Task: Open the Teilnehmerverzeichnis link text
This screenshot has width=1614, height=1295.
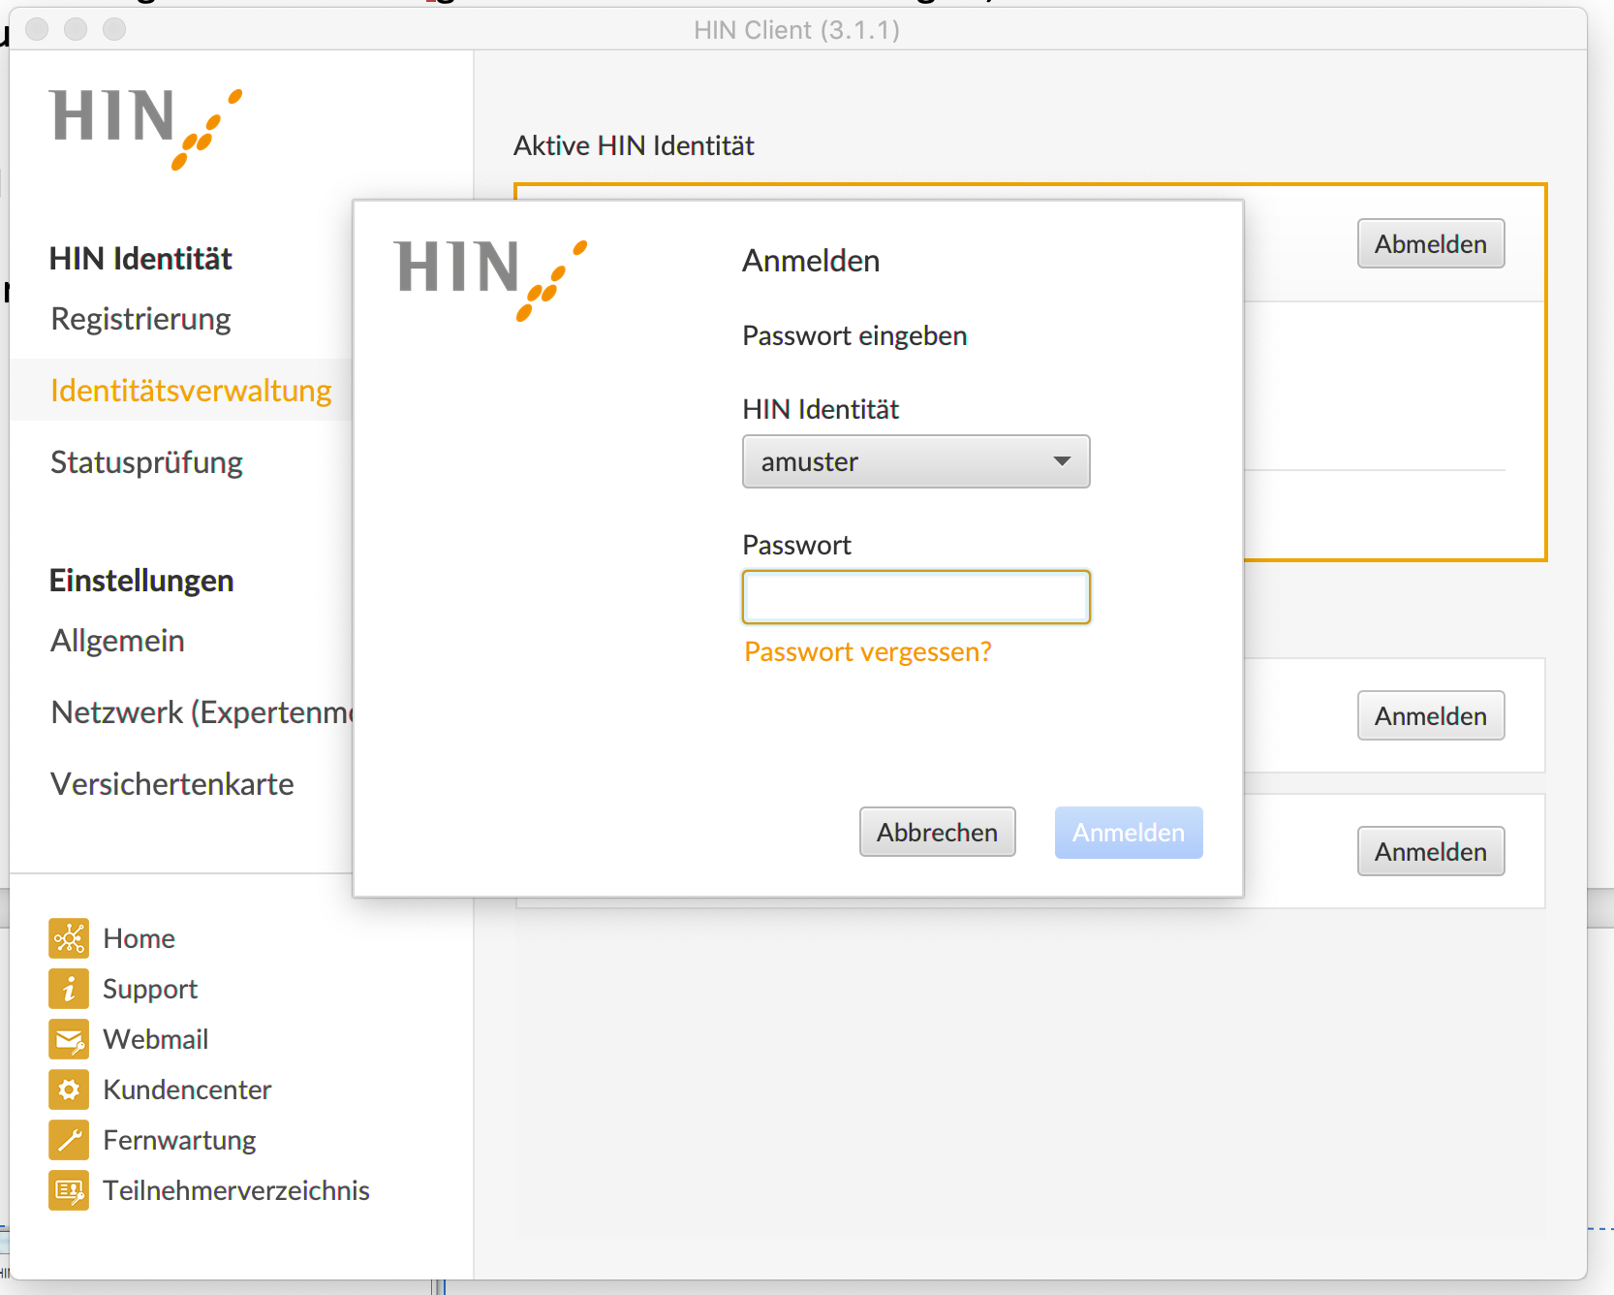Action: [236, 1190]
